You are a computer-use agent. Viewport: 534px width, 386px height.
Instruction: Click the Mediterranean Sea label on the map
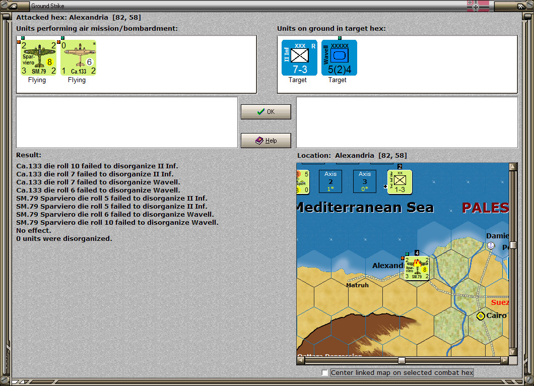pos(365,208)
